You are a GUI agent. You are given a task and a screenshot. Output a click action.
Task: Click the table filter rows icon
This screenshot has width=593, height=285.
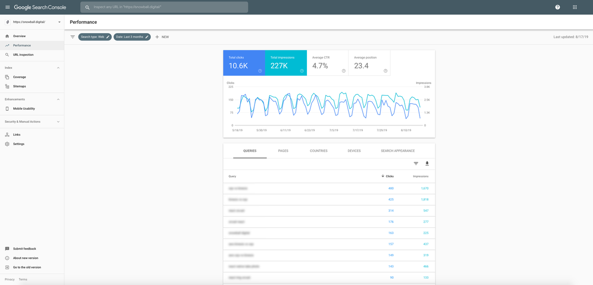(x=416, y=163)
